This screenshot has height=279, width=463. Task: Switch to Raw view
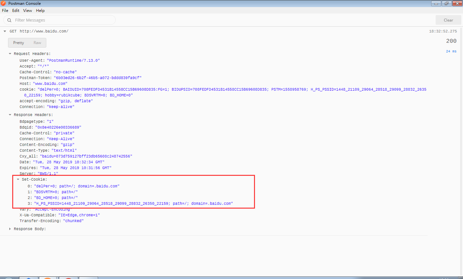(x=37, y=43)
